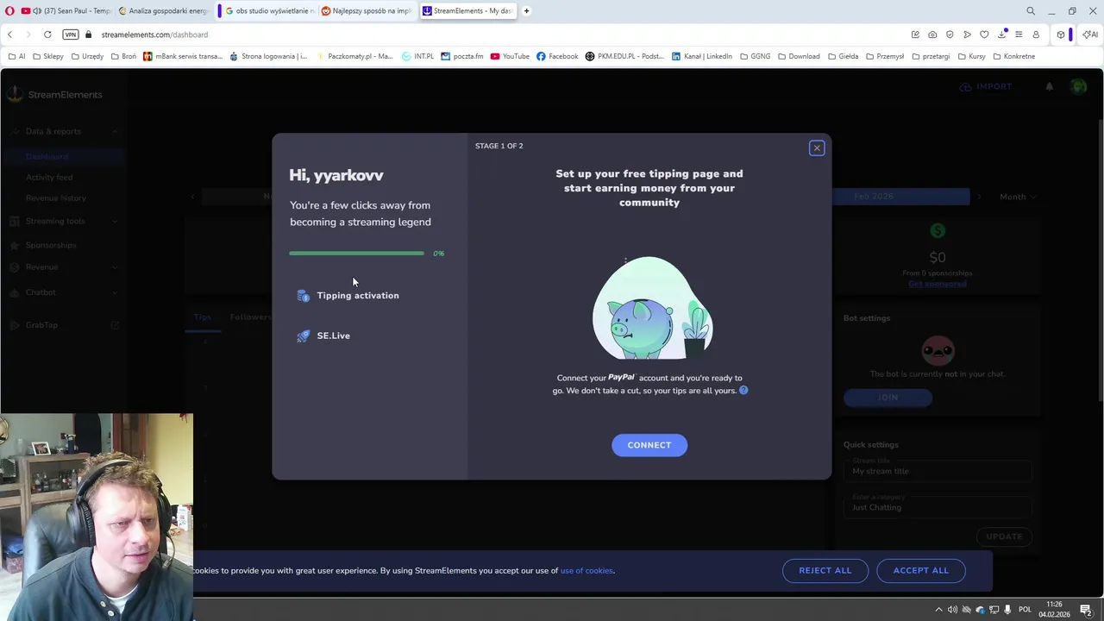Open the AI bookmarks folder

[x=16, y=56]
